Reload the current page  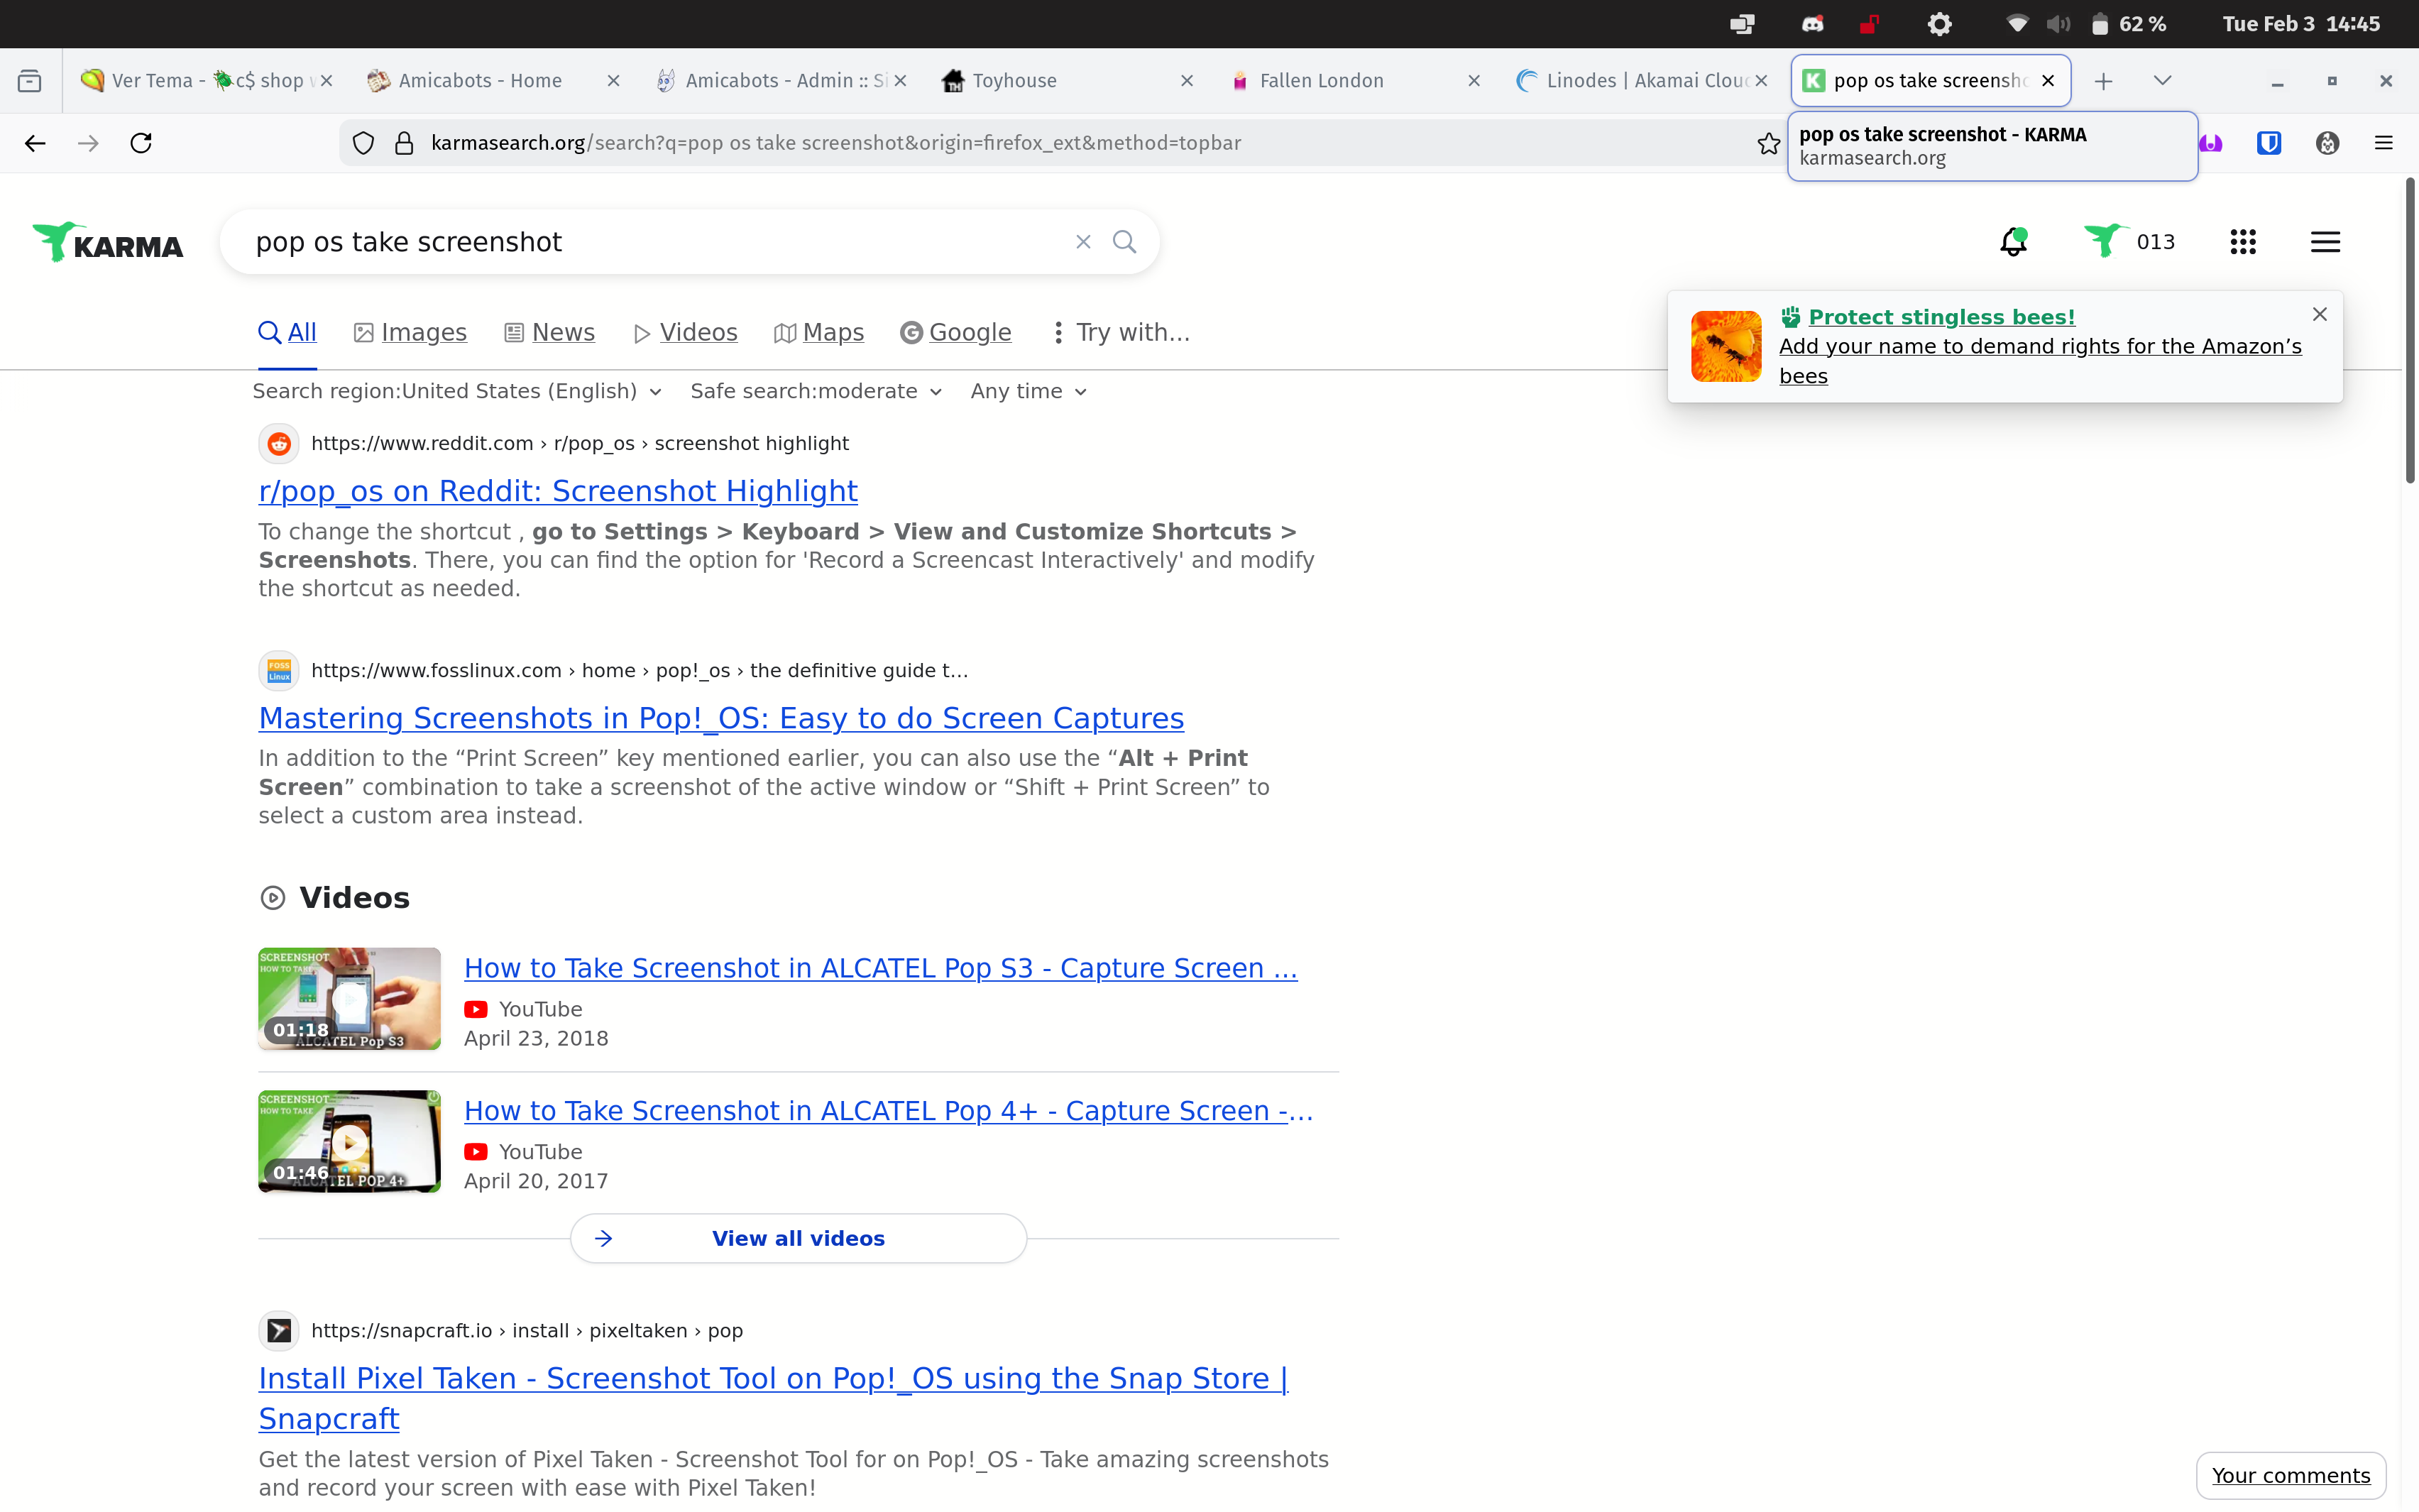point(141,143)
